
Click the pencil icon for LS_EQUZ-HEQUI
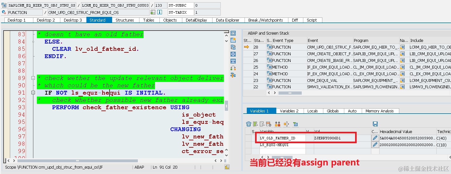pyautogui.click(x=375, y=144)
